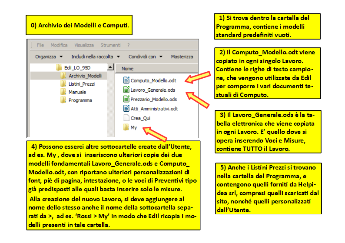345x243 pixels.
Task: Click the Atti_Amministrativi.odt file name
Action: (x=154, y=109)
